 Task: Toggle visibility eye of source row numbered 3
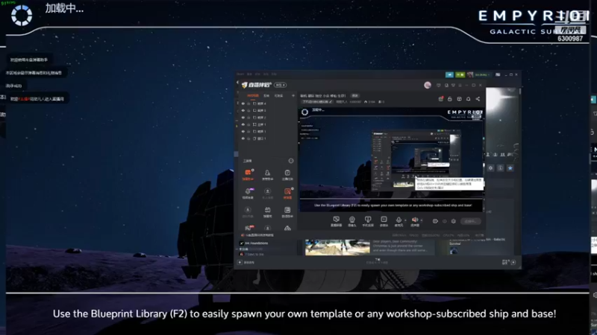[x=243, y=110]
